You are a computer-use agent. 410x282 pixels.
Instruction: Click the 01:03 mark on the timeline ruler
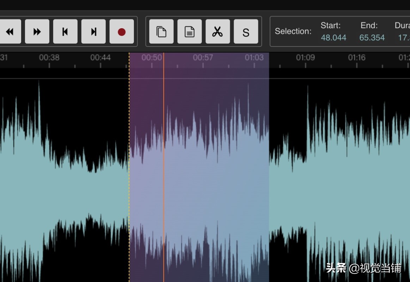pos(254,57)
